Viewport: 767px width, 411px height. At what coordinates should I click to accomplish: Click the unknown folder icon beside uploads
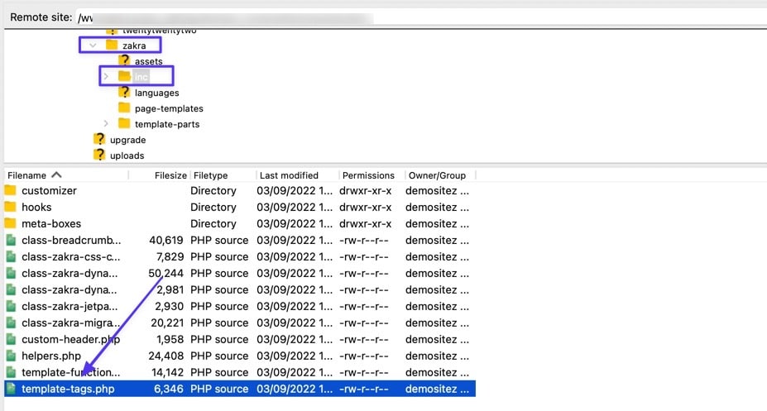[x=99, y=155]
